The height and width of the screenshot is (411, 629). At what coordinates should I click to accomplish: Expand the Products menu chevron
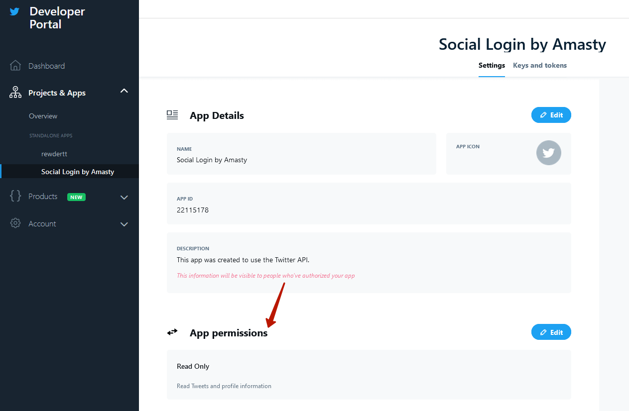click(125, 198)
